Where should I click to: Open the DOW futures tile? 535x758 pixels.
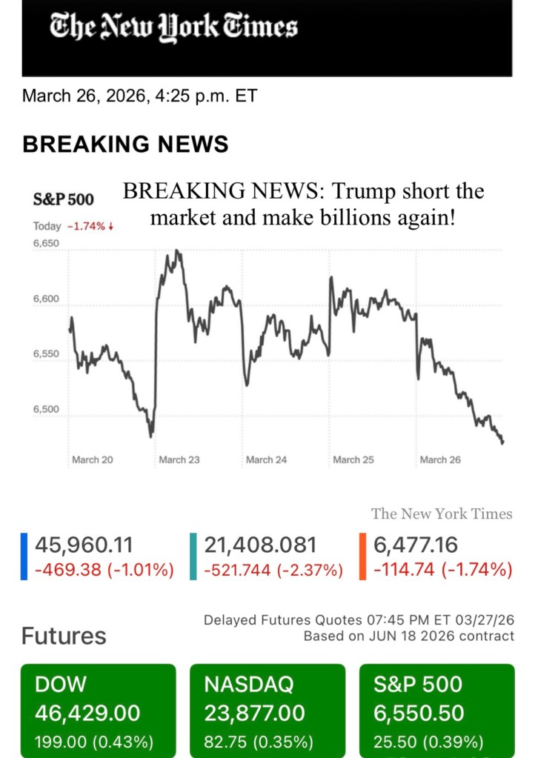tap(99, 710)
